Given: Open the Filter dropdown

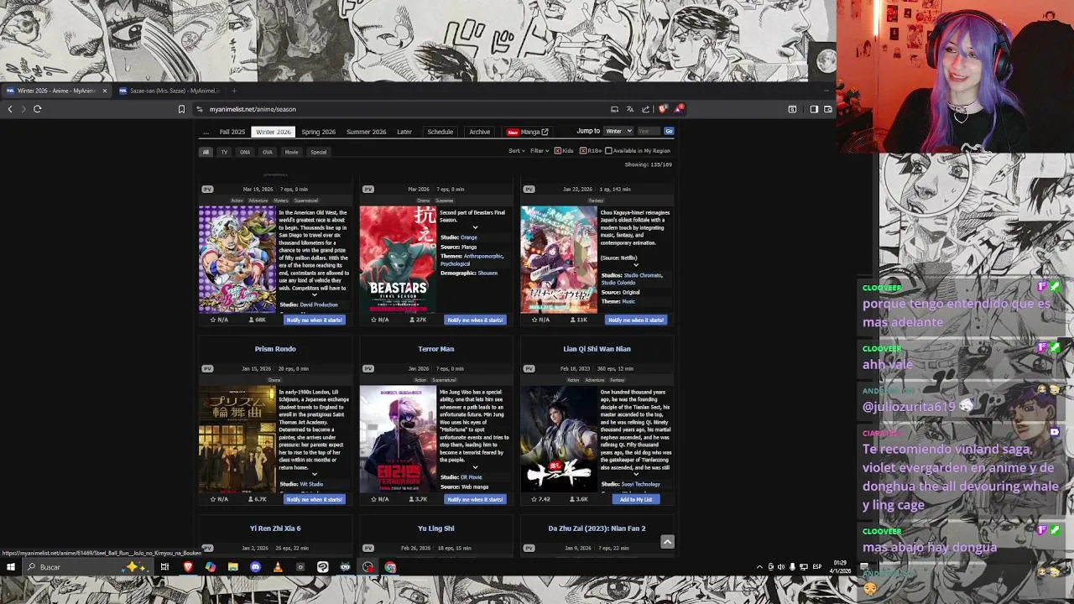Looking at the screenshot, I should point(539,151).
